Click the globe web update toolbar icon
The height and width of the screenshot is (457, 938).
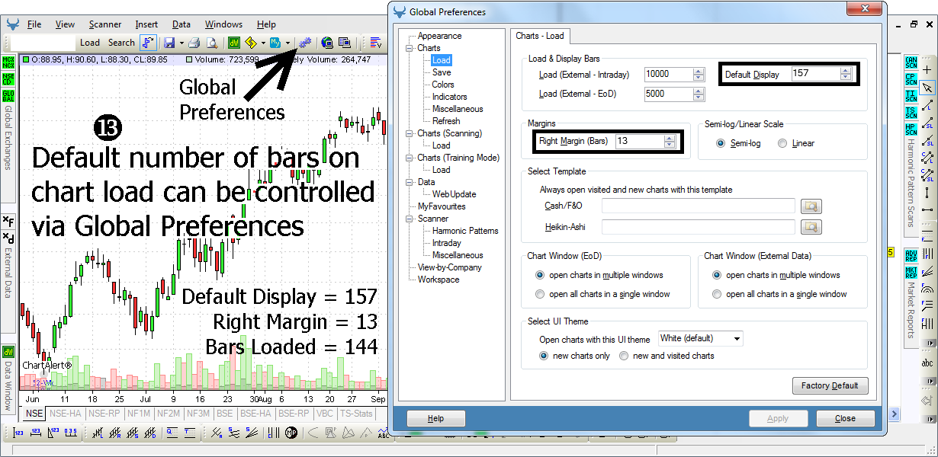pos(327,43)
